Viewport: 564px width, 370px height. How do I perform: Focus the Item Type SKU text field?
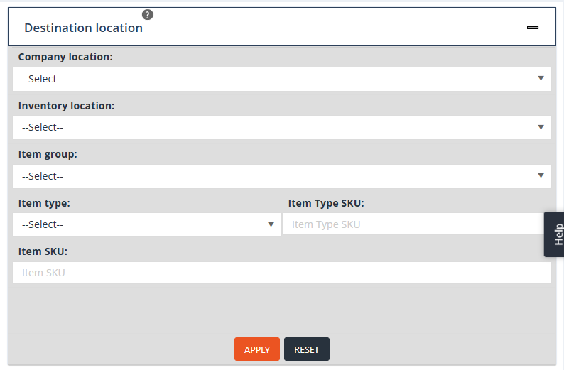412,224
